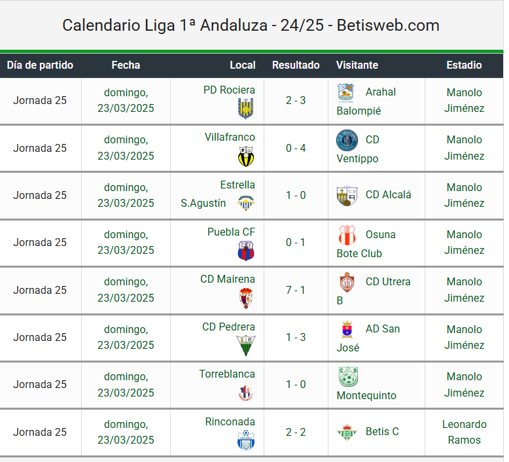509x462 pixels.
Task: Click the PD Rociera team crest
Action: pyautogui.click(x=246, y=109)
